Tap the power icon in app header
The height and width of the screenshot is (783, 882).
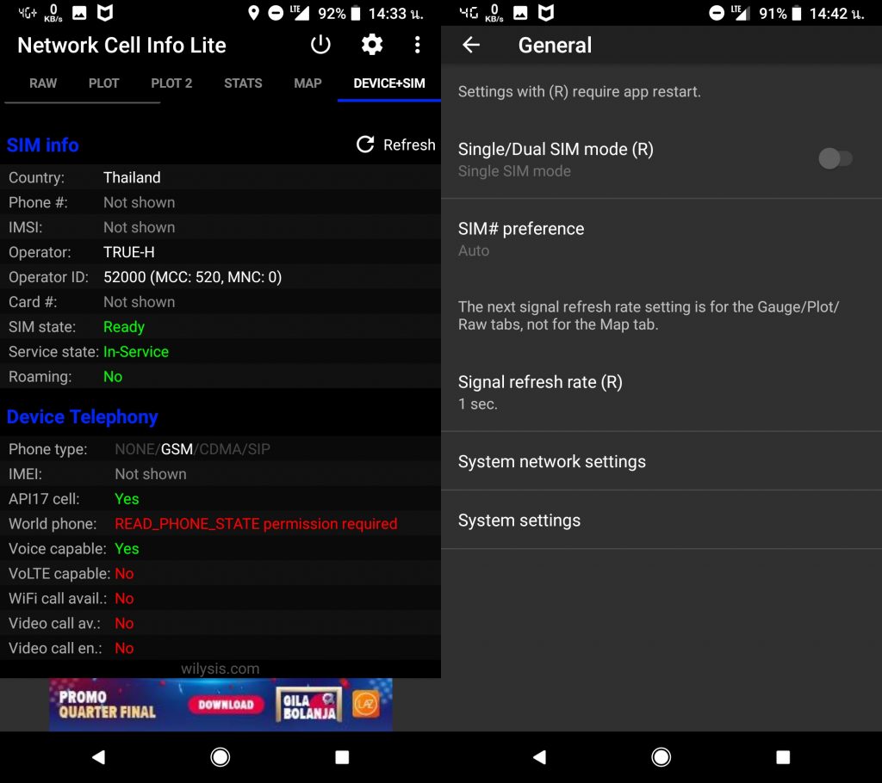320,45
